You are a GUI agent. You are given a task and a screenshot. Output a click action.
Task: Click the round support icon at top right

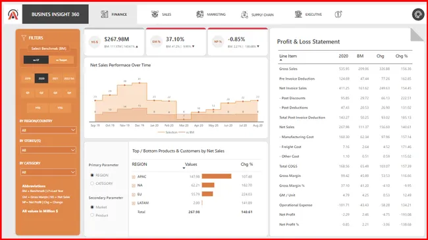coord(418,14)
